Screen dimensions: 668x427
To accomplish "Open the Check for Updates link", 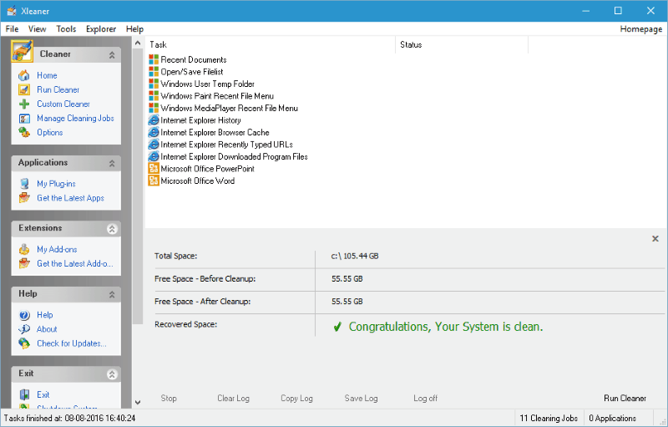I will click(x=72, y=343).
